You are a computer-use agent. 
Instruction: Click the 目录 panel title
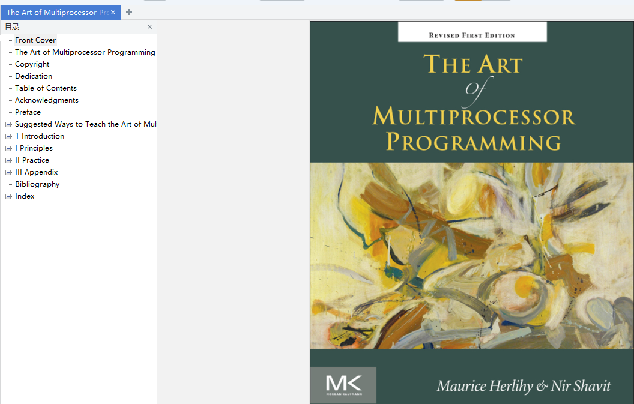(12, 26)
